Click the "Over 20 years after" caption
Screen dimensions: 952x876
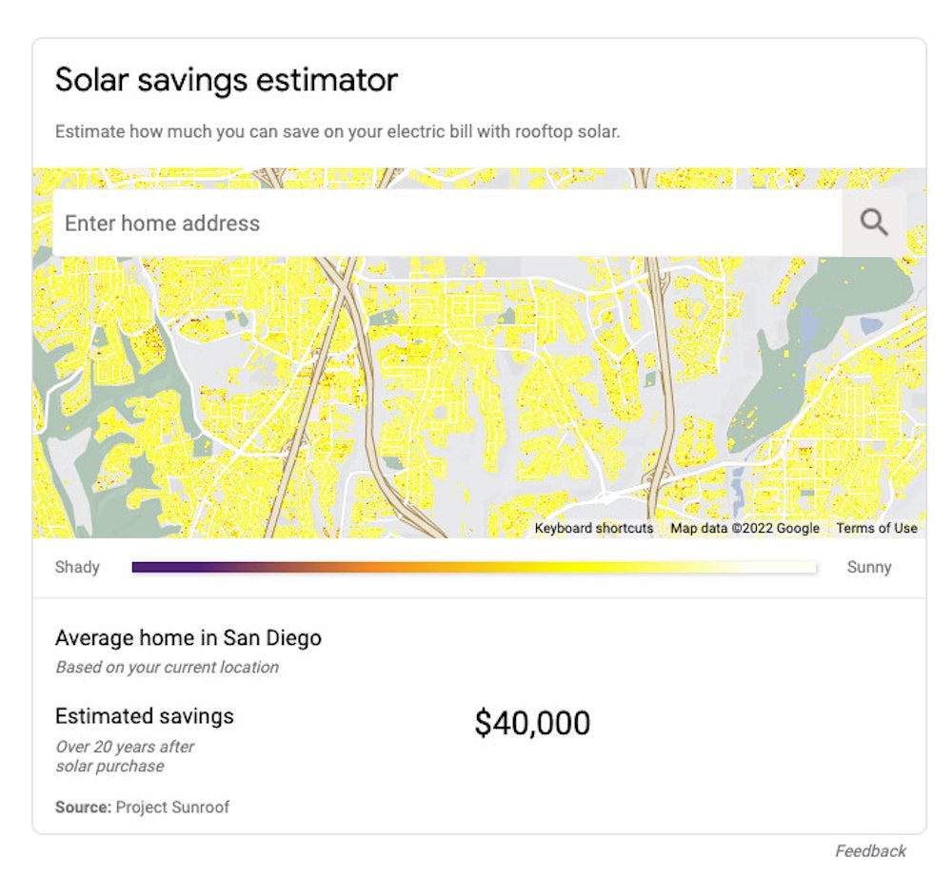coord(124,747)
